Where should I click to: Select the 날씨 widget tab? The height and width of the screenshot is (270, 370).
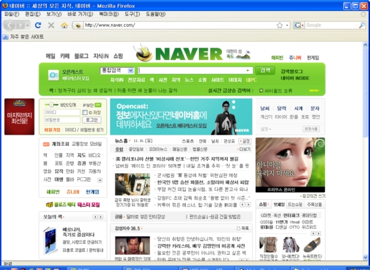click(x=265, y=109)
